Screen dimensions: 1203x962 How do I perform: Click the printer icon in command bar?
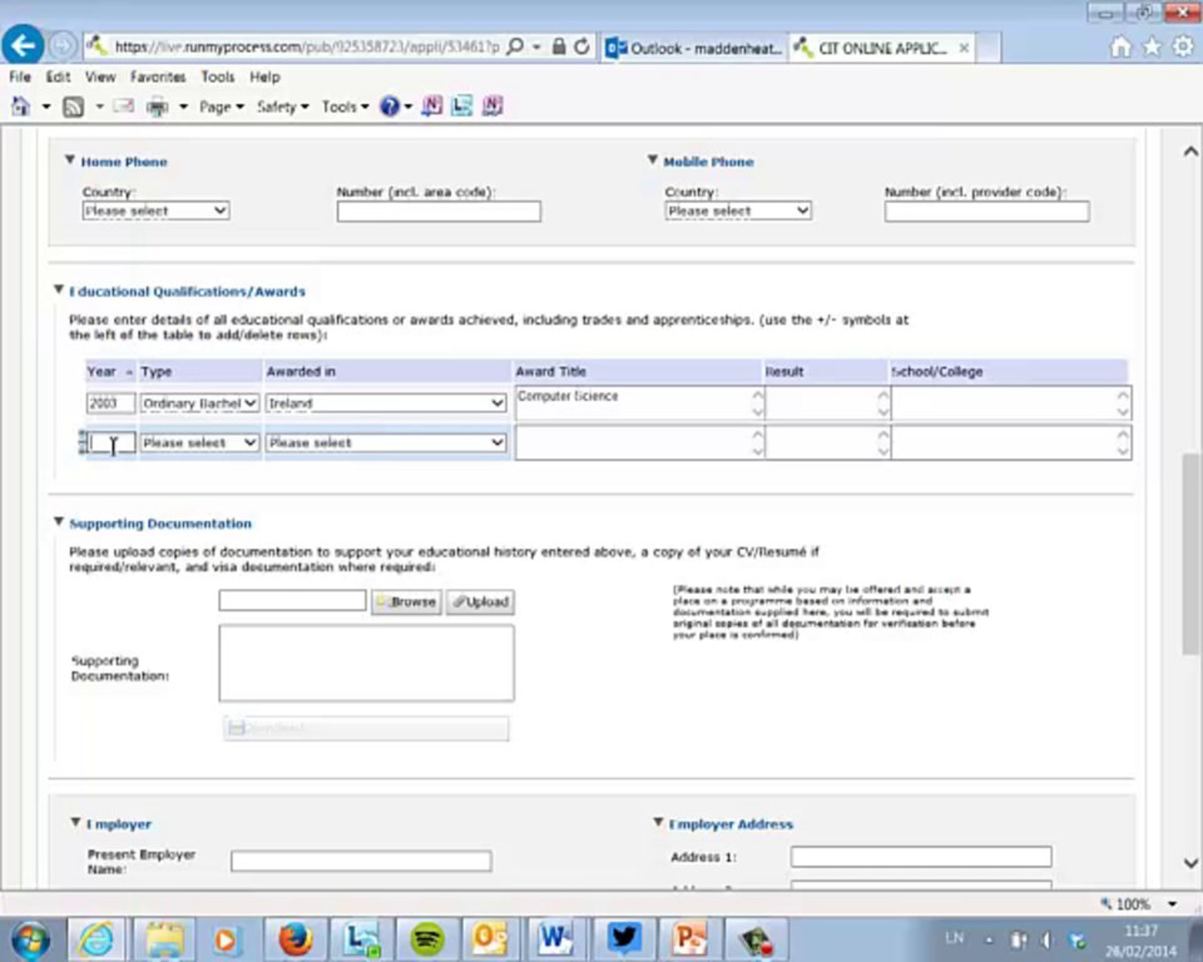157,107
